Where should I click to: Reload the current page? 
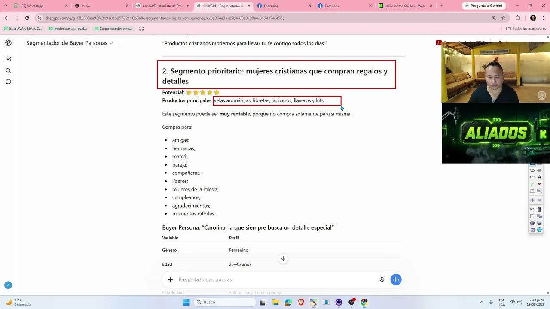pos(27,18)
